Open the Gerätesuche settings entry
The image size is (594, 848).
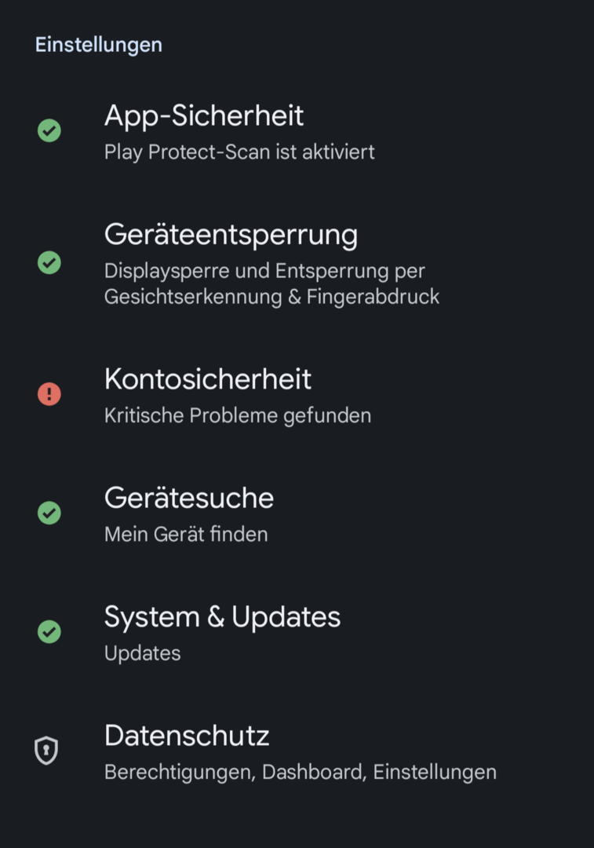click(x=189, y=498)
